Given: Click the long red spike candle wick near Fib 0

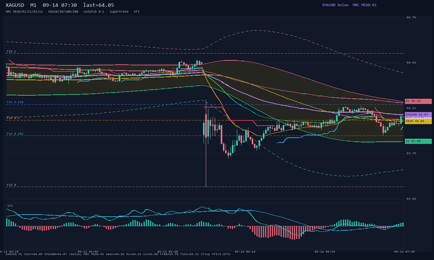Looking at the screenshot, I should click(206, 143).
